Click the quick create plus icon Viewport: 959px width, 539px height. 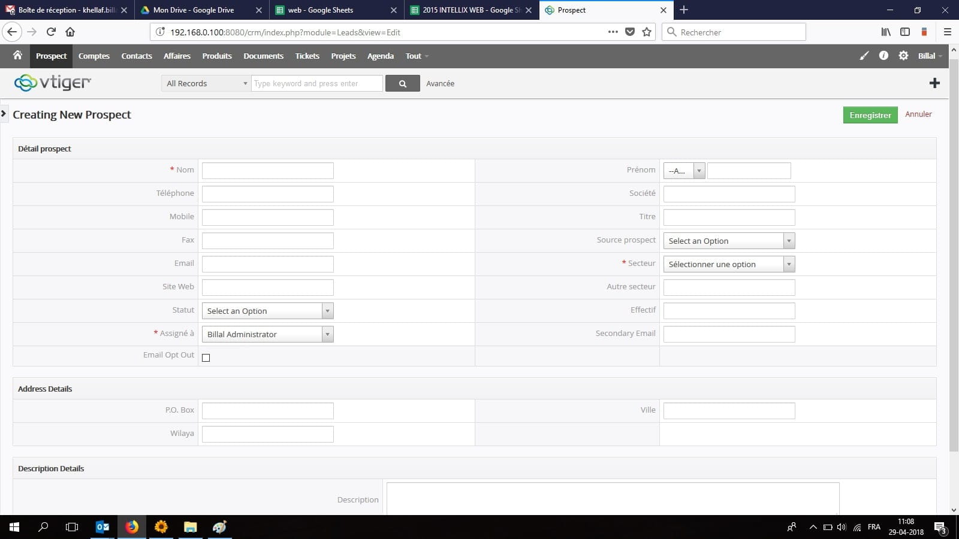point(934,83)
